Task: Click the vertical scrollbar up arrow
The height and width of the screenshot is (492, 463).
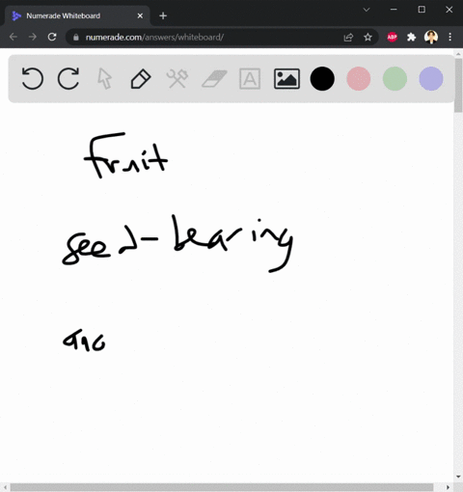Action: (458, 54)
